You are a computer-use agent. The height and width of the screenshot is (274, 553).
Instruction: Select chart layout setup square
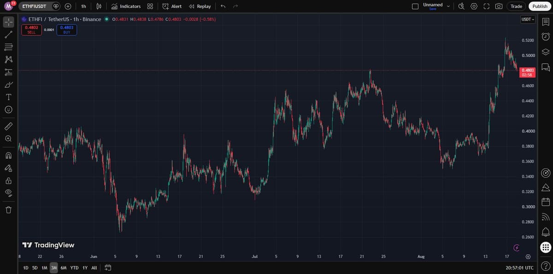[x=415, y=6]
